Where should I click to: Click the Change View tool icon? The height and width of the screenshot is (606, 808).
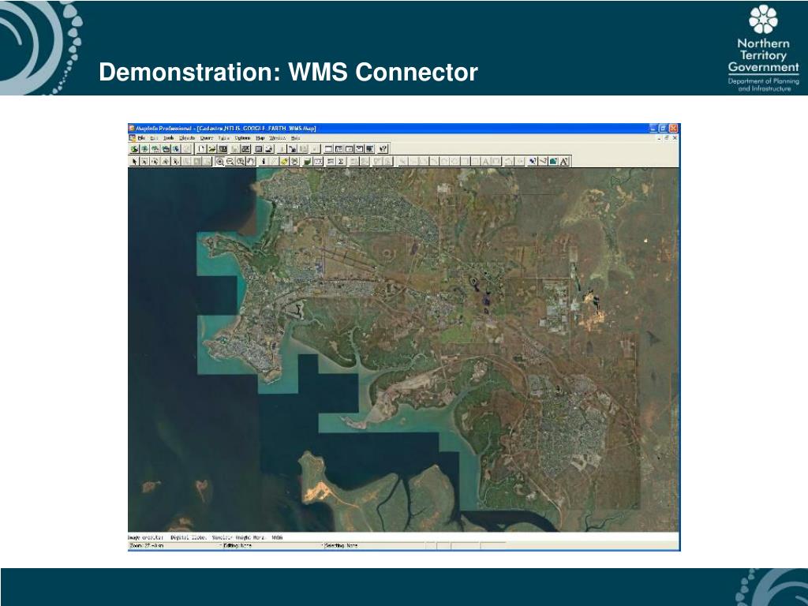click(241, 161)
